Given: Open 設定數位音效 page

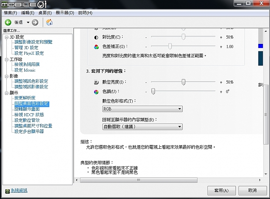Looking at the screenshot, I should click(x=27, y=120).
